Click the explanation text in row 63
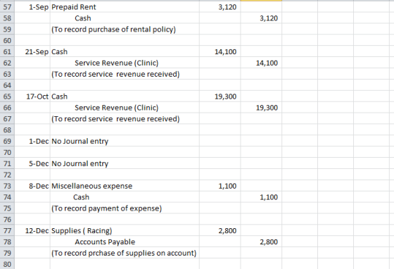The width and height of the screenshot is (394, 269). [115, 74]
